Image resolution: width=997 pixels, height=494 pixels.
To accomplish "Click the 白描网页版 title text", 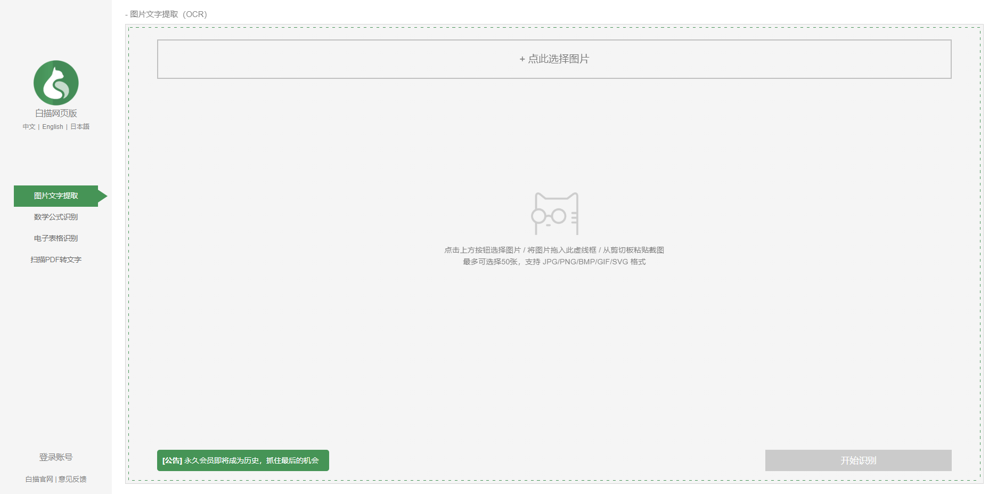I will point(56,113).
